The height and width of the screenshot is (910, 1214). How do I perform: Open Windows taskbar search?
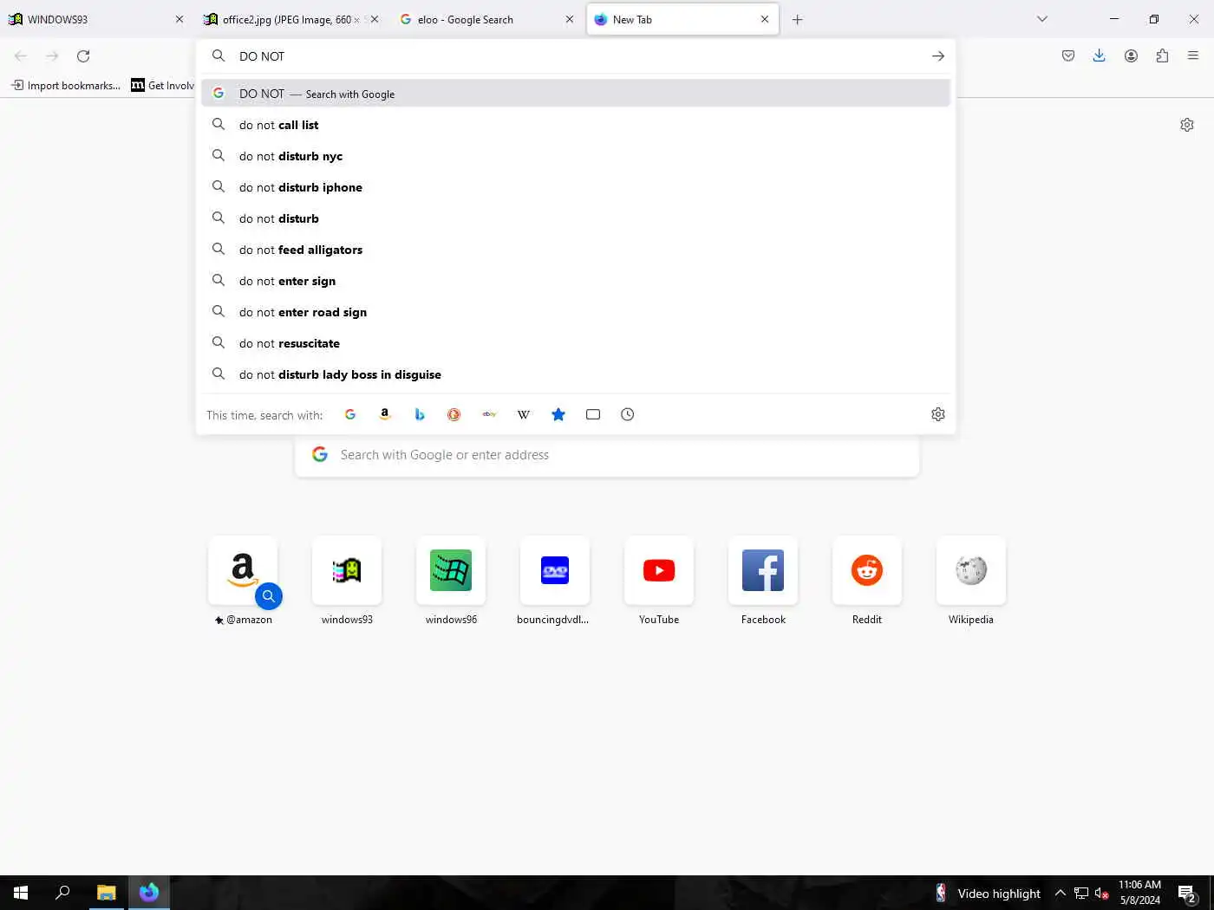[62, 893]
